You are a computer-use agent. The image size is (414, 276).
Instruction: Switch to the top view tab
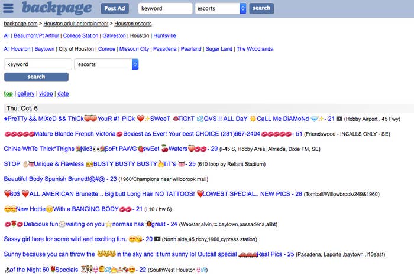[x=8, y=94]
